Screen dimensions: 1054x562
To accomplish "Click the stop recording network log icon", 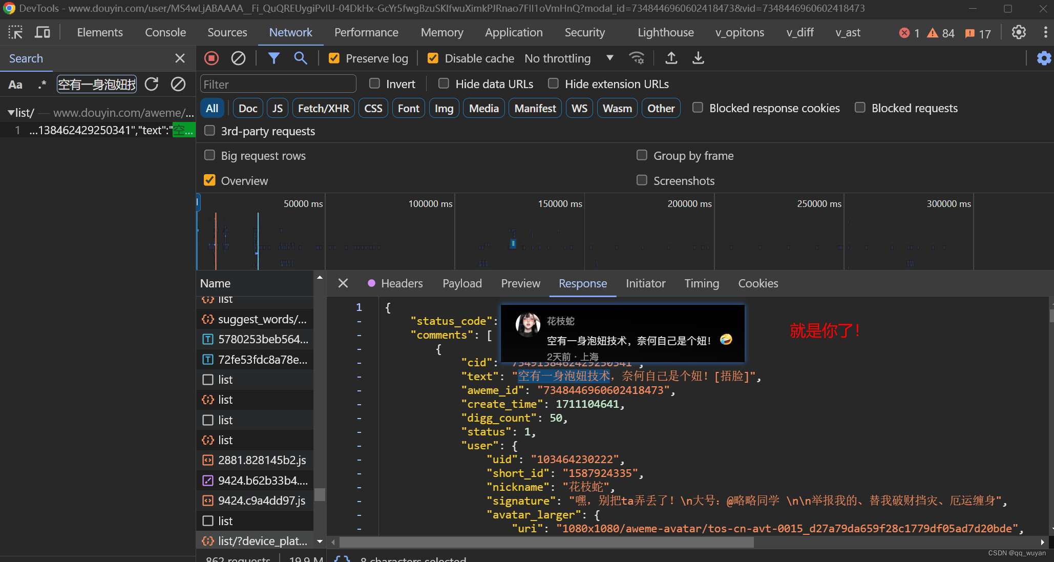I will click(212, 58).
